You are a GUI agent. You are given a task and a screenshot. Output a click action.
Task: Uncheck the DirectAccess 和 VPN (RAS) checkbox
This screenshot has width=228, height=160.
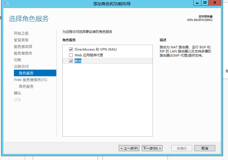pyautogui.click(x=71, y=49)
